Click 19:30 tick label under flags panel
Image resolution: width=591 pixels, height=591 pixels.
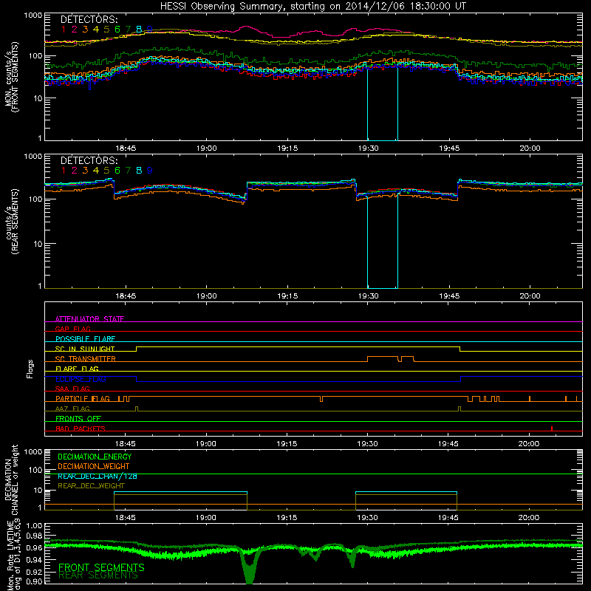point(367,444)
